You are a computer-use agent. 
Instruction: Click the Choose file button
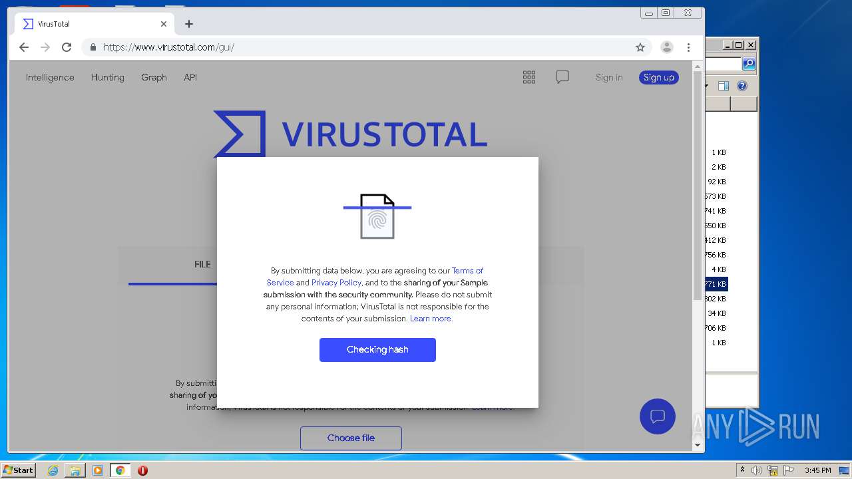coord(351,438)
